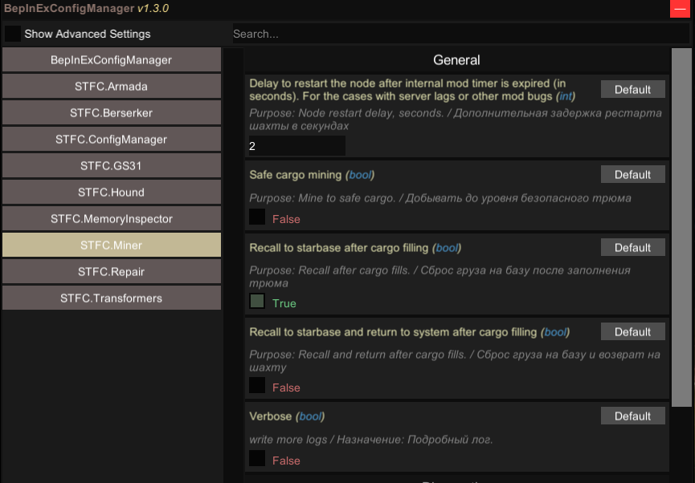Viewport: 695px width, 483px height.
Task: Select STFC.Transformers plugin
Action: point(111,298)
